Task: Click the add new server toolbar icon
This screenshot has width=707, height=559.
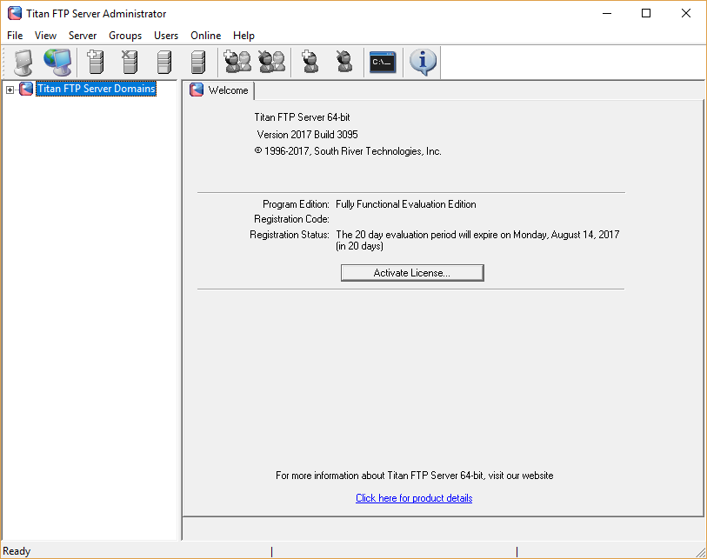Action: 95,63
